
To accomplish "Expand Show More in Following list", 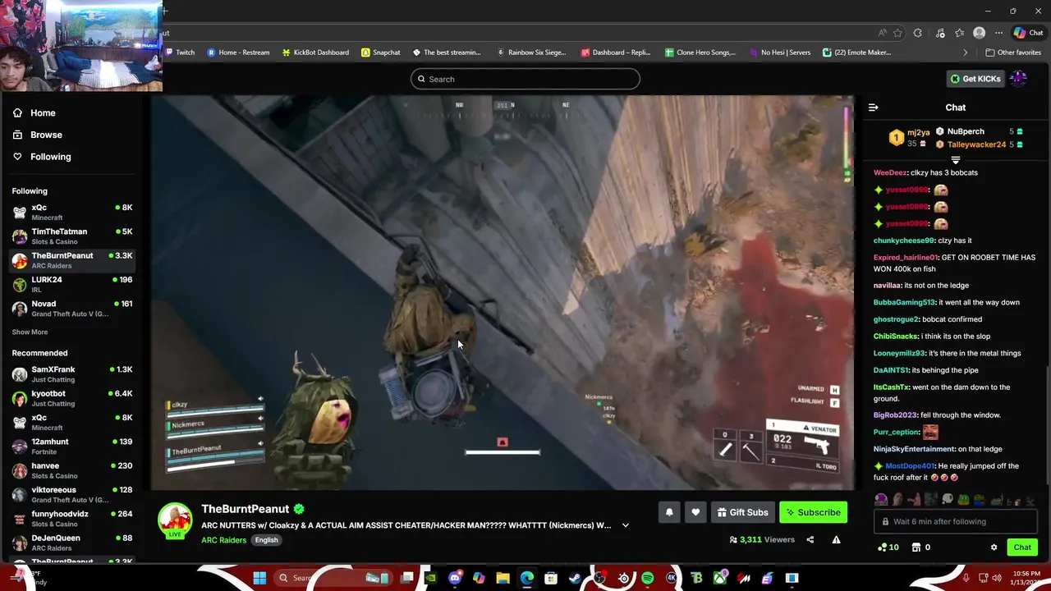I will 30,332.
